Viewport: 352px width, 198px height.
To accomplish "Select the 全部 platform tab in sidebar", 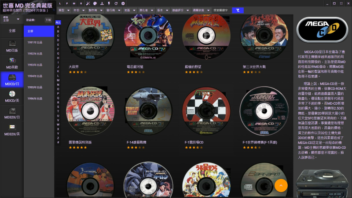I will (12, 31).
